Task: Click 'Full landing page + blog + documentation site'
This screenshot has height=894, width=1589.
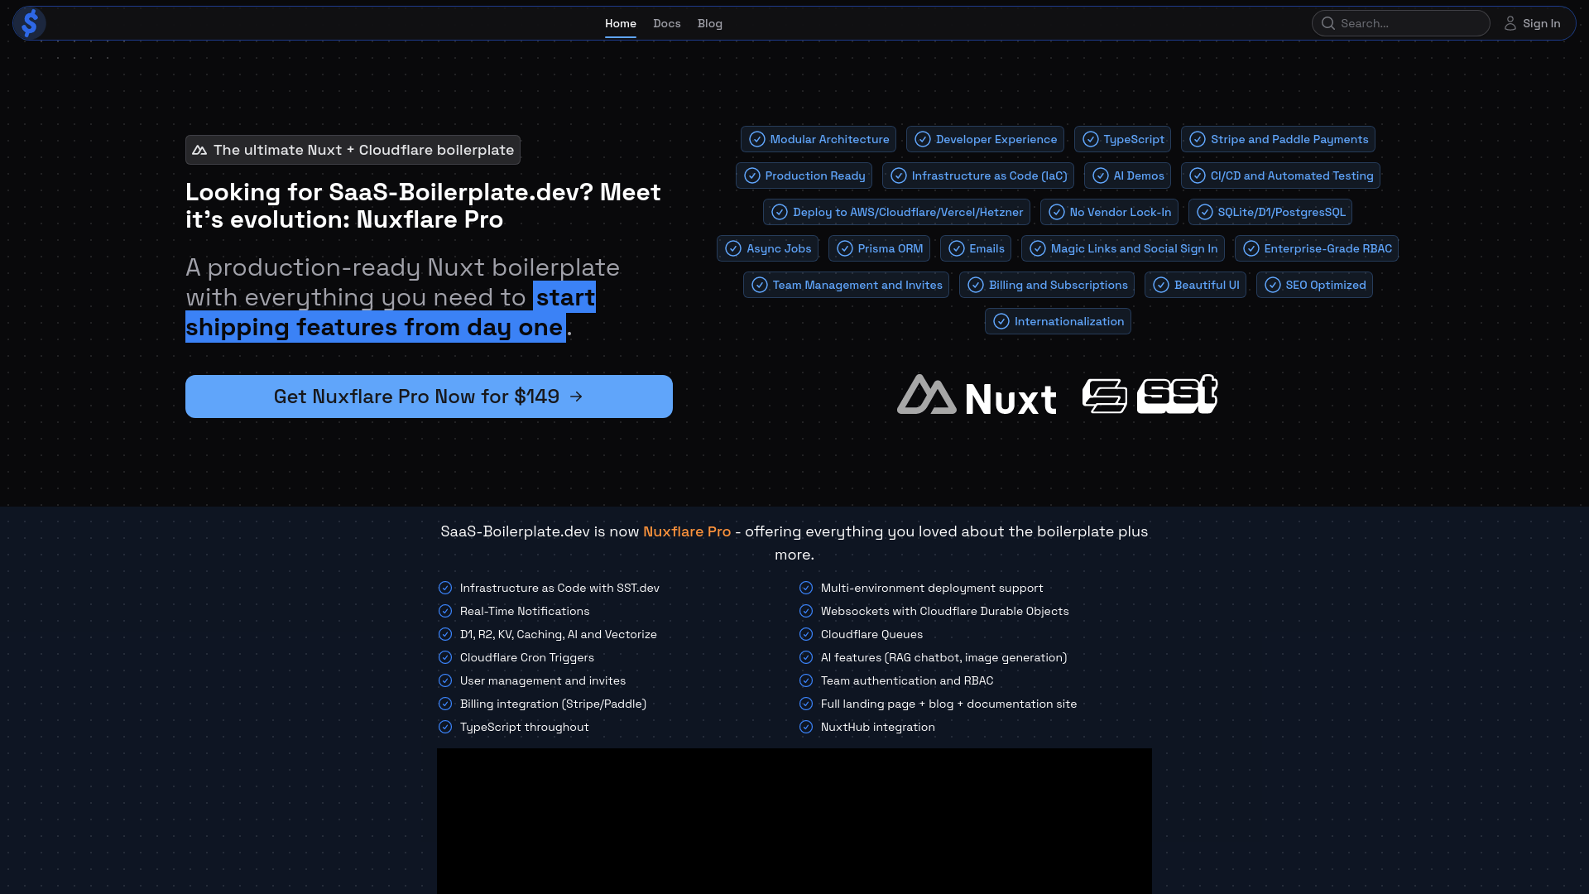Action: (x=949, y=704)
